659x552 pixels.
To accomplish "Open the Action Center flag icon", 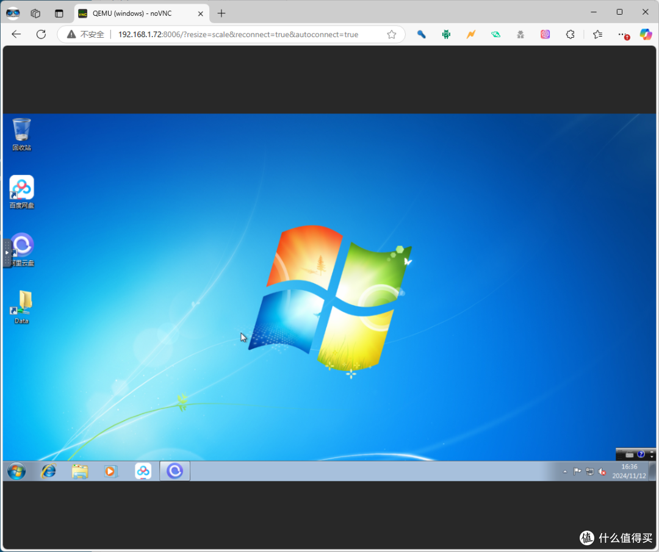I will [577, 471].
